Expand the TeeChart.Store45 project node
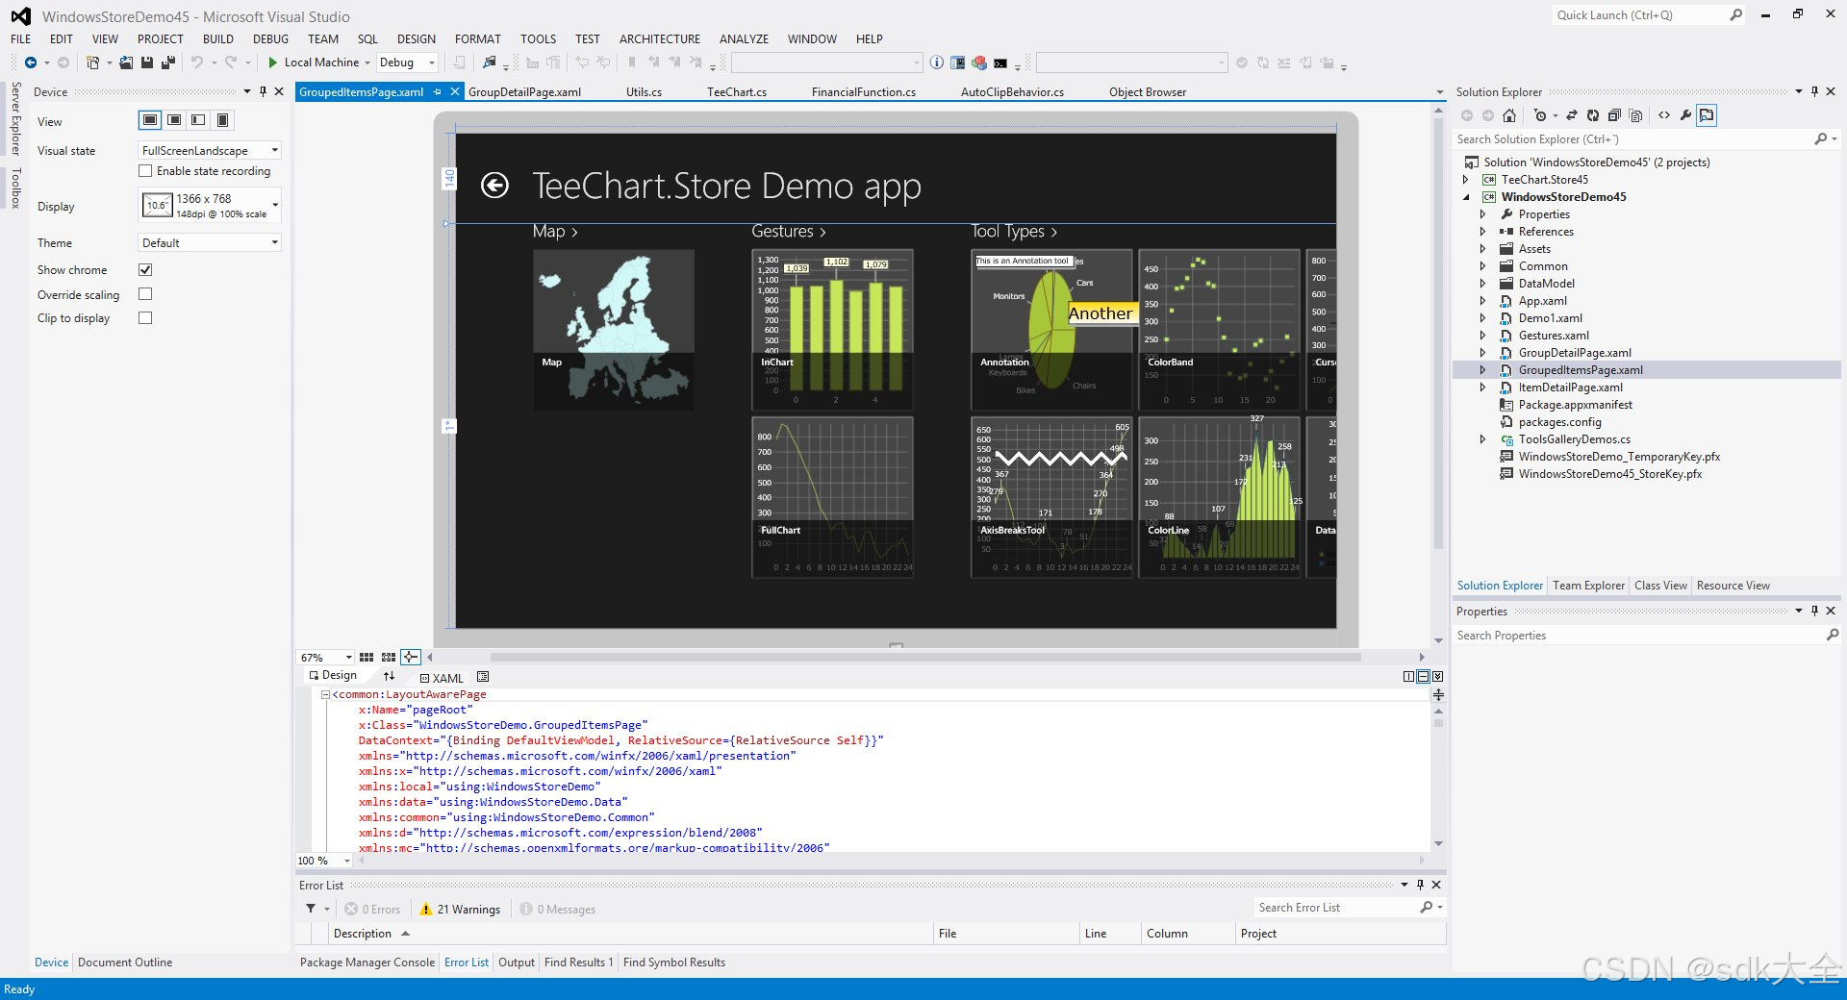This screenshot has width=1847, height=1000. [1465, 180]
